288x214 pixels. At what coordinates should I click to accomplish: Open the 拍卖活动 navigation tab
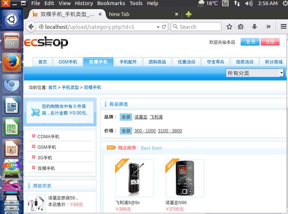(x=245, y=62)
